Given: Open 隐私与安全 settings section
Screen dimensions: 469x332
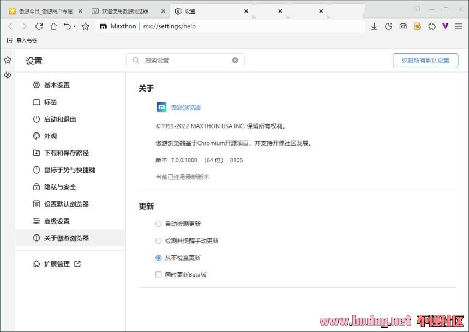Looking at the screenshot, I should coord(59,187).
